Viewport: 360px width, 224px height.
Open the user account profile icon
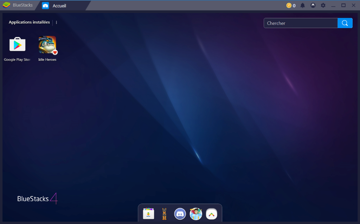pos(313,5)
